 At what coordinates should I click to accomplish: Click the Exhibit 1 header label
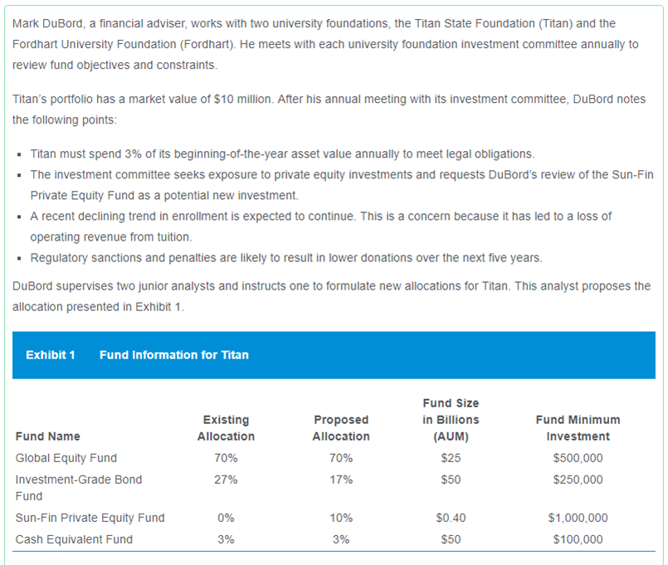(x=51, y=355)
